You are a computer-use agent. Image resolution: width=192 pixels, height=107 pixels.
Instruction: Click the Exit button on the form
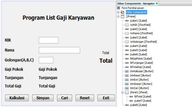pyautogui.click(x=106, y=98)
